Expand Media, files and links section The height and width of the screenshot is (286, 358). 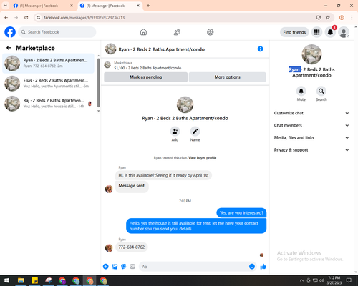click(311, 137)
